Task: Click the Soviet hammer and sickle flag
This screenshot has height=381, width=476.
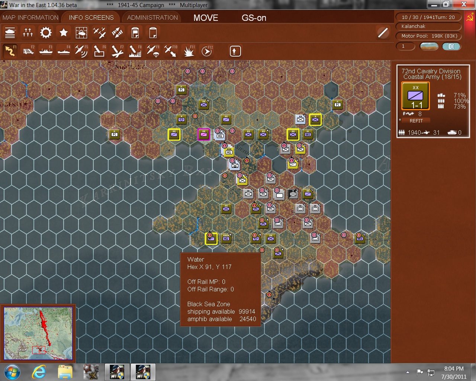Action: pos(470,17)
